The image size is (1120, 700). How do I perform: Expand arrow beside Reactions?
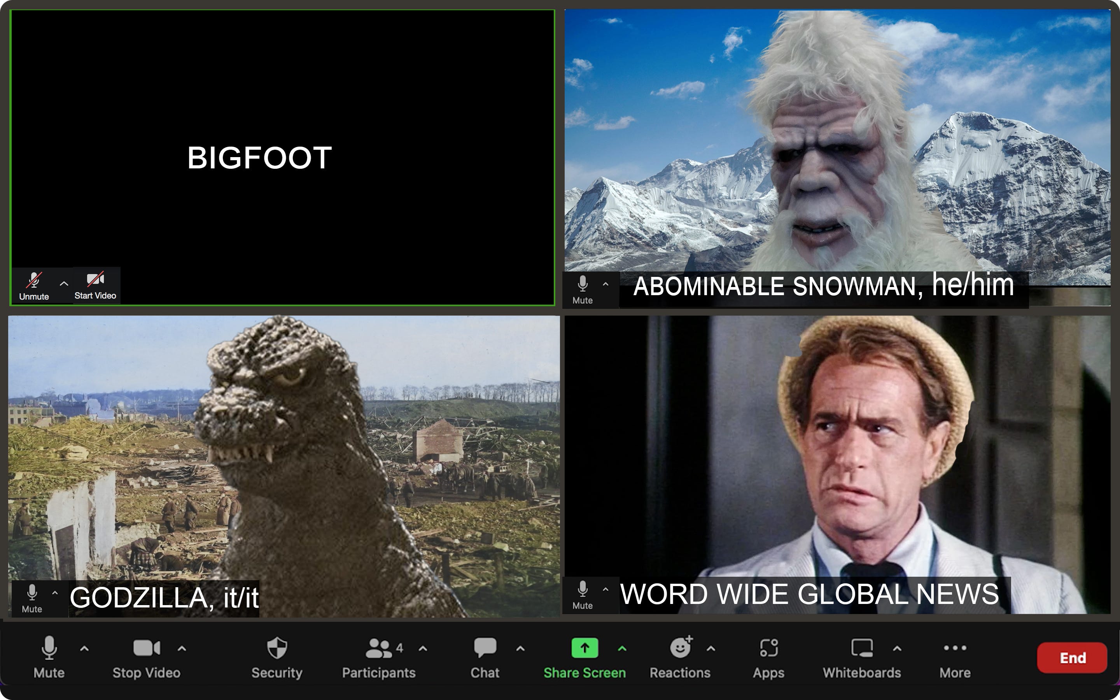click(711, 649)
